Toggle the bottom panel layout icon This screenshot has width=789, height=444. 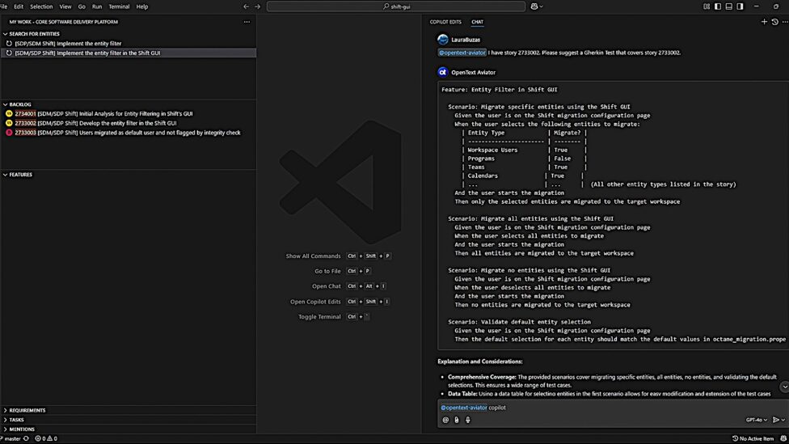pos(728,6)
